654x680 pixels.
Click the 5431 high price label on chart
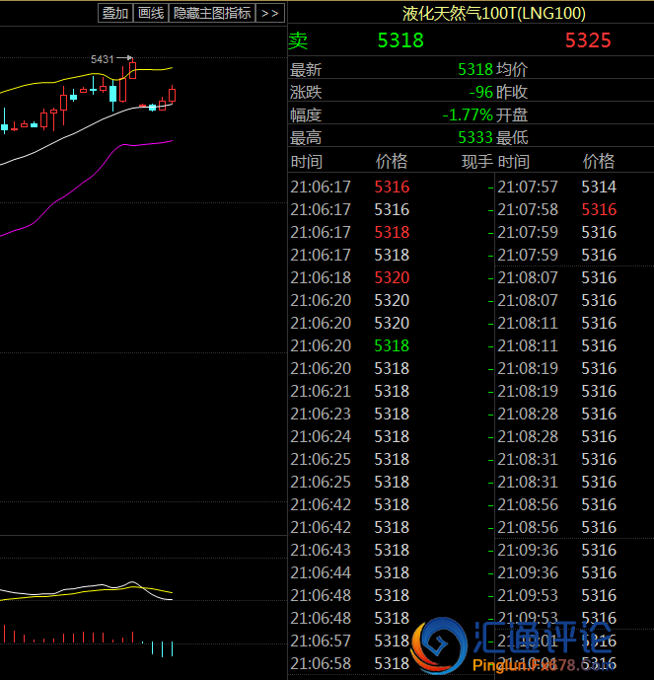[x=102, y=59]
